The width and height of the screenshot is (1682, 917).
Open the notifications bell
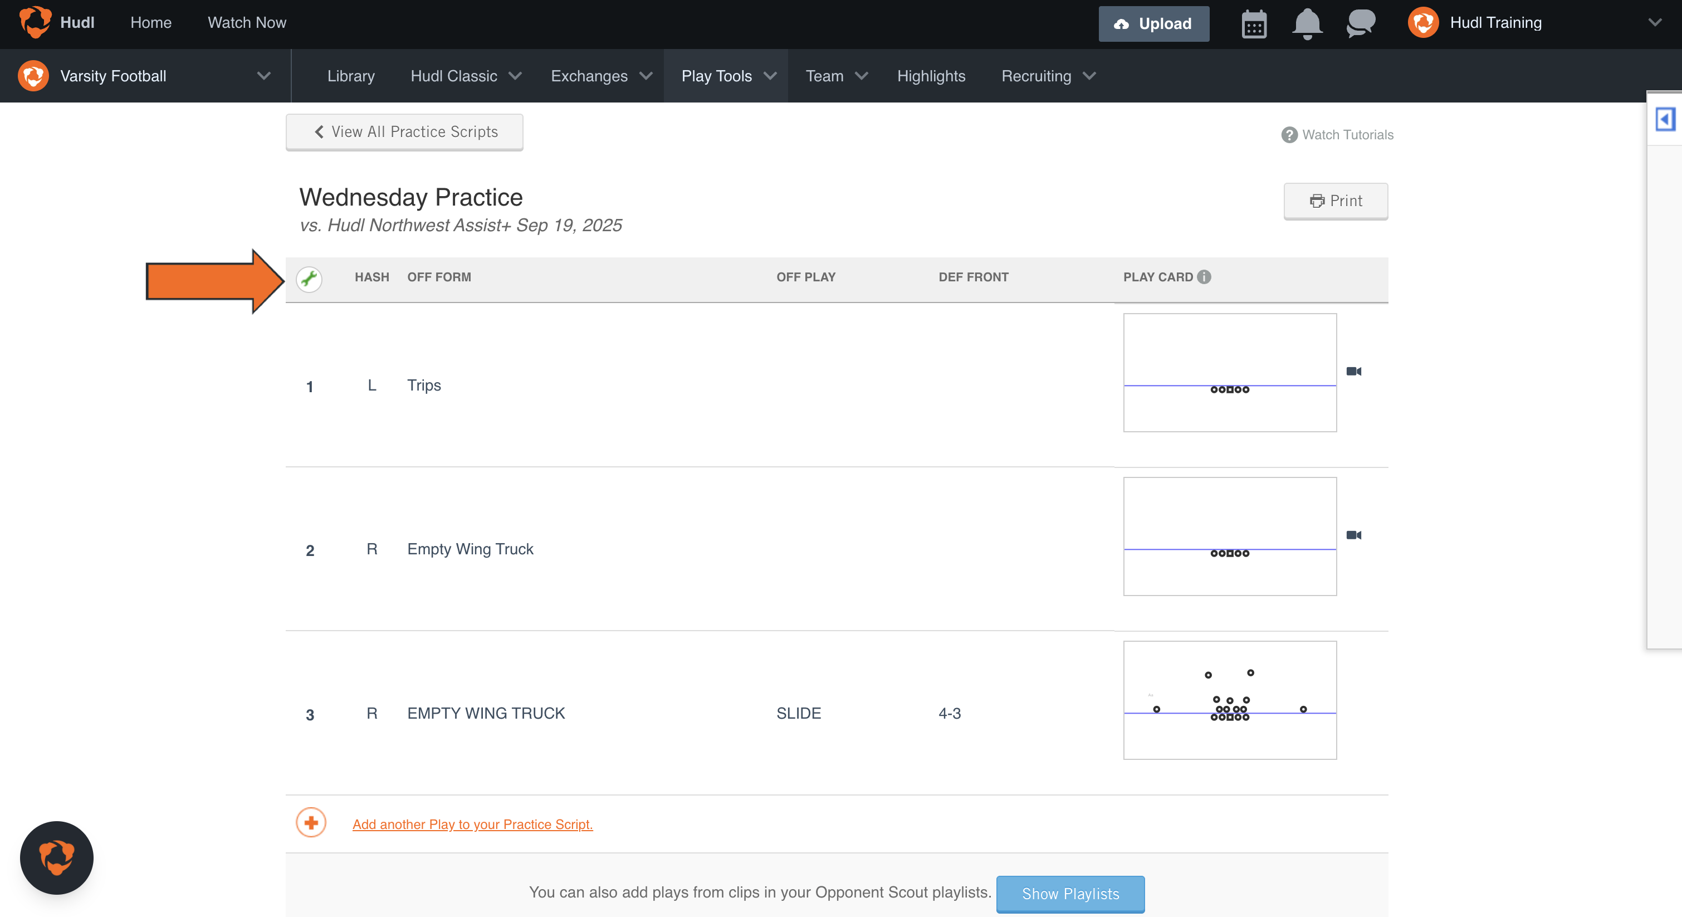[x=1307, y=24]
